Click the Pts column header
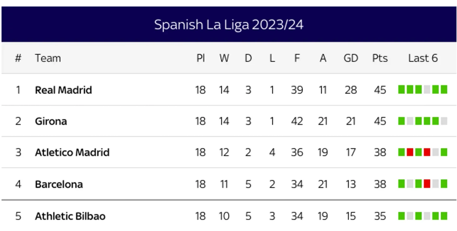The height and width of the screenshot is (231, 457). pos(380,58)
